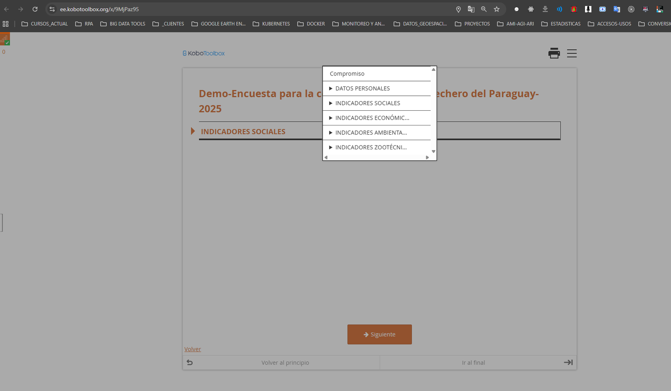
Task: Click the return-to-beginning arrow icon
Action: [190, 362]
